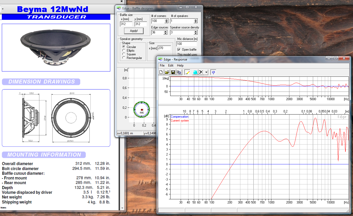Minimize the Edge Response window
353x216 pixels.
[x=328, y=58]
